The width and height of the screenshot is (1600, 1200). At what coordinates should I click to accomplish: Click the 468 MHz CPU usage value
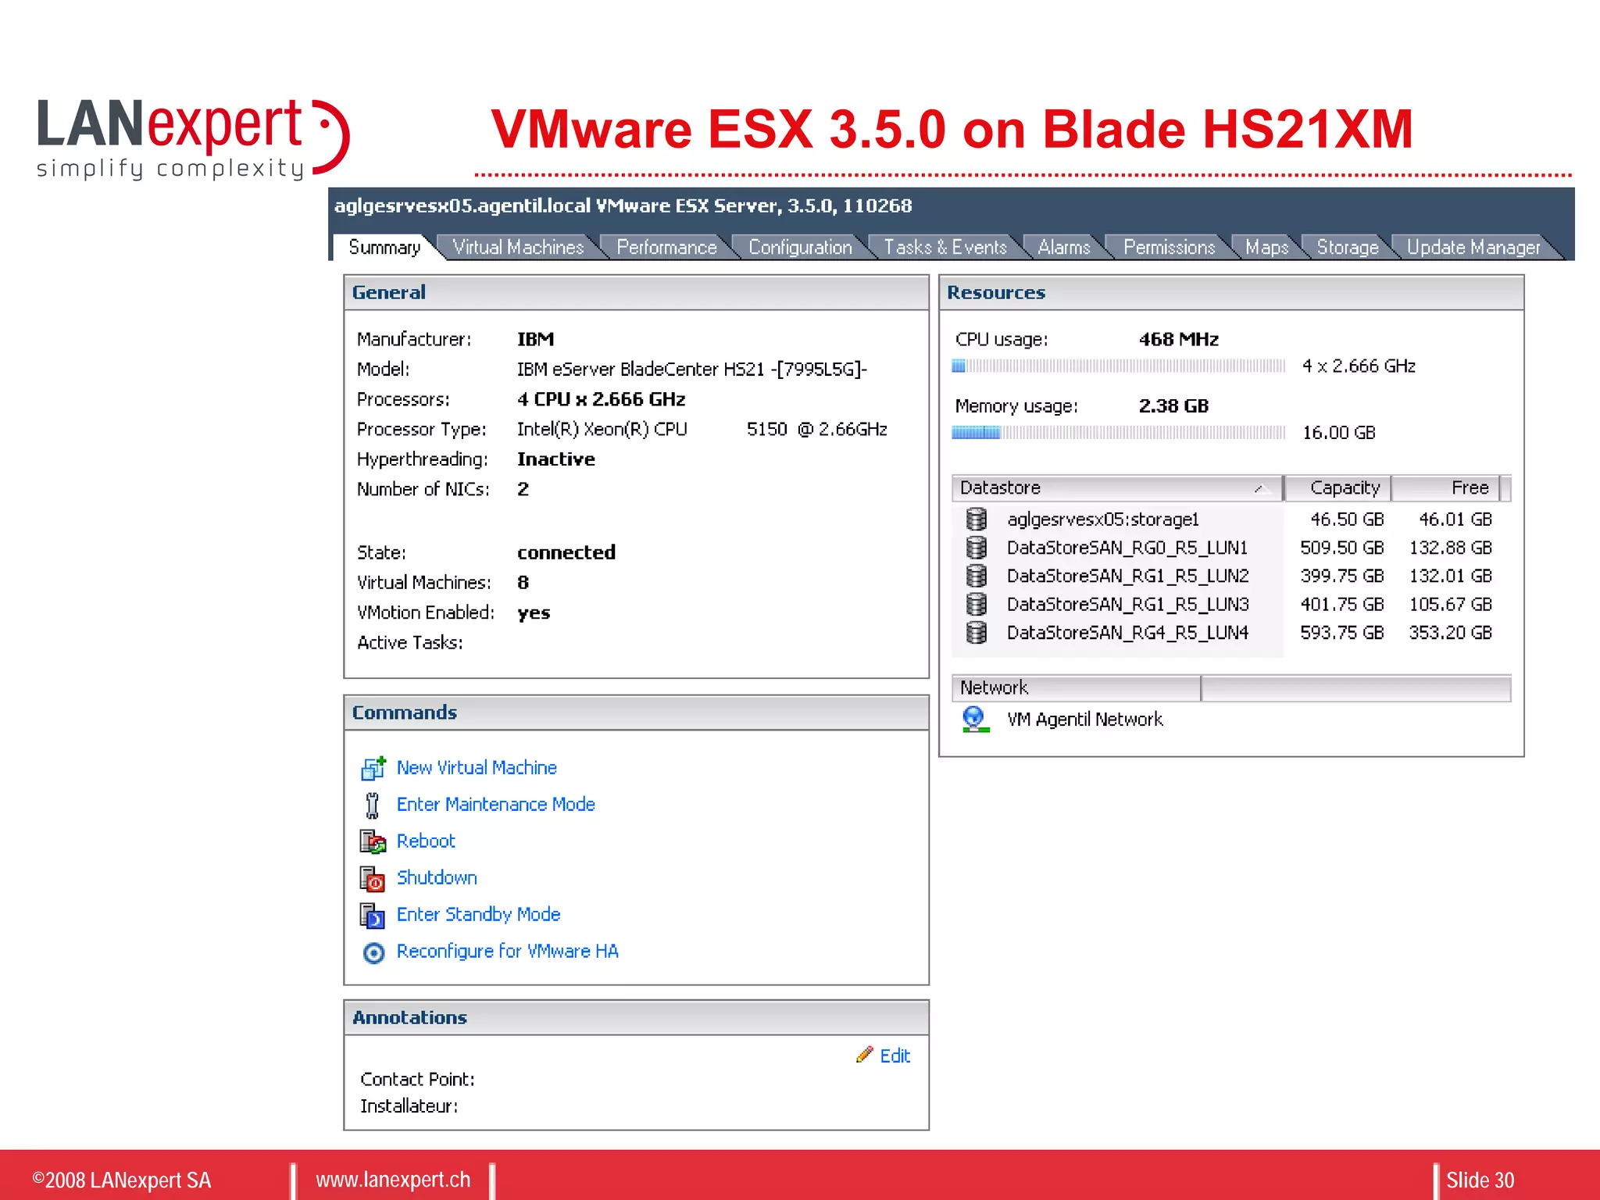click(x=1179, y=339)
